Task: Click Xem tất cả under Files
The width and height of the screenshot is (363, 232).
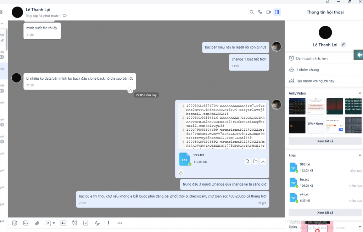Action: [x=325, y=213]
